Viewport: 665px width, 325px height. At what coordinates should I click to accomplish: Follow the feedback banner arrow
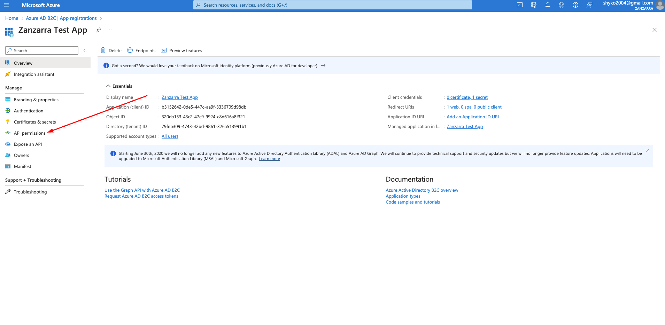pos(323,65)
